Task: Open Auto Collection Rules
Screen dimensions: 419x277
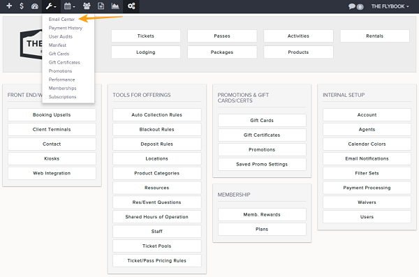Action: click(157, 115)
